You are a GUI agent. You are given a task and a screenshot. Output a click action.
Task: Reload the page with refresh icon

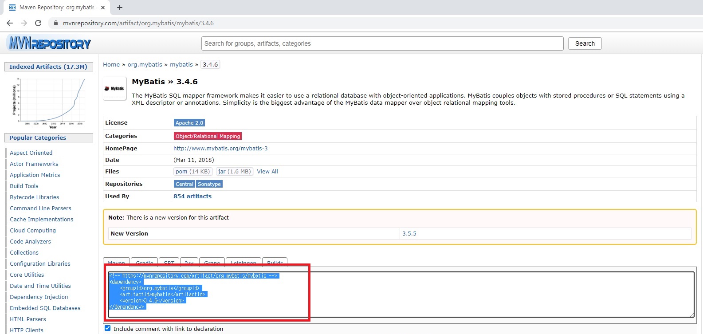pos(38,23)
